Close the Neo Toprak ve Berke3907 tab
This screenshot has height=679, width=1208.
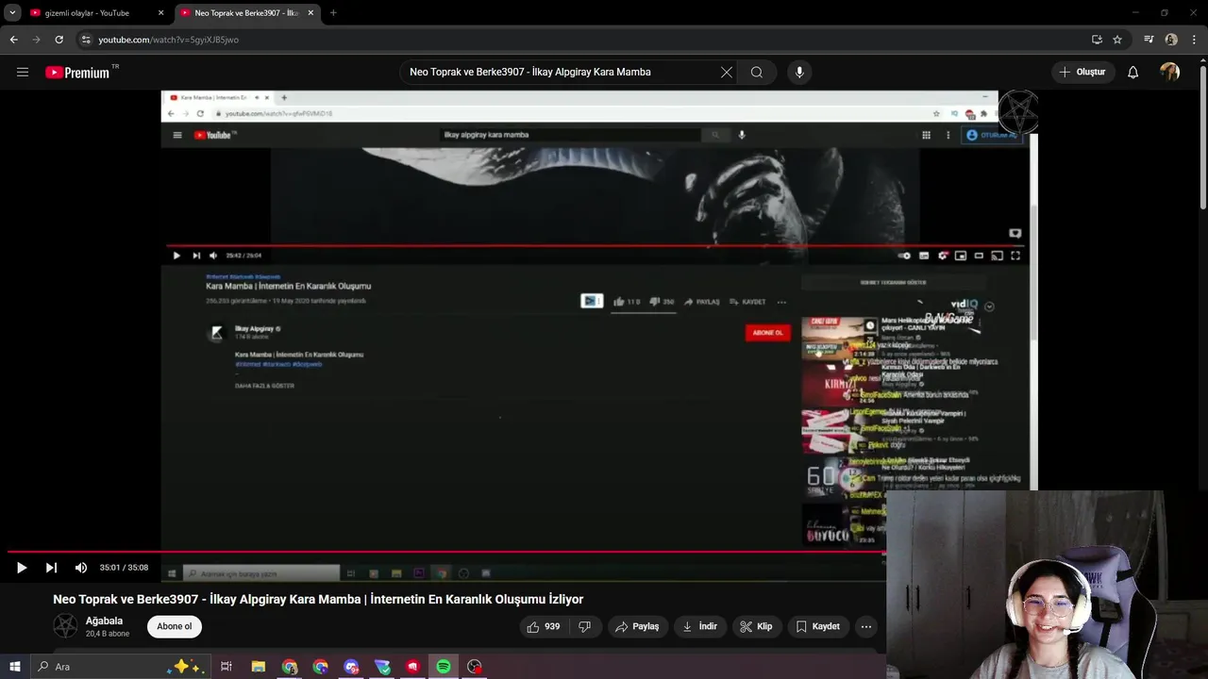click(x=310, y=13)
